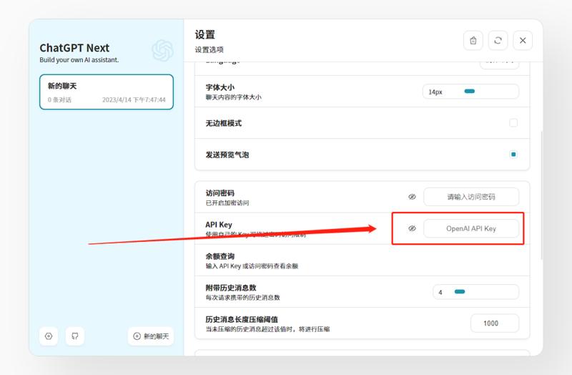Click the refresh icon in settings header
This screenshot has width=572, height=375.
[498, 41]
